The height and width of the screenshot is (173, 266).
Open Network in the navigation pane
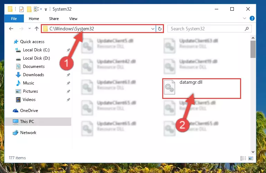[28, 133]
